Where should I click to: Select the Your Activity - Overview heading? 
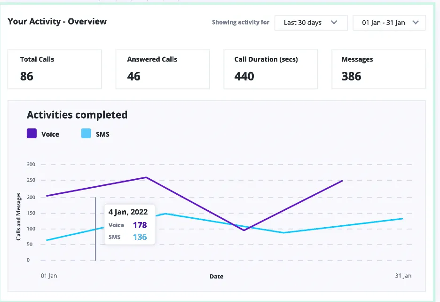(x=57, y=21)
